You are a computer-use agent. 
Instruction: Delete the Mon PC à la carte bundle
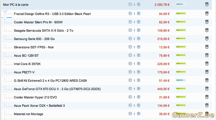pyautogui.click(x=207, y=4)
